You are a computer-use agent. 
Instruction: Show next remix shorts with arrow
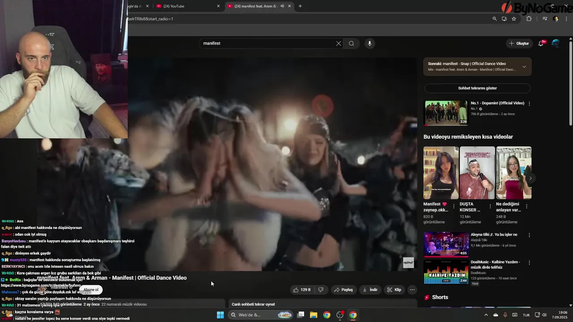[530, 178]
